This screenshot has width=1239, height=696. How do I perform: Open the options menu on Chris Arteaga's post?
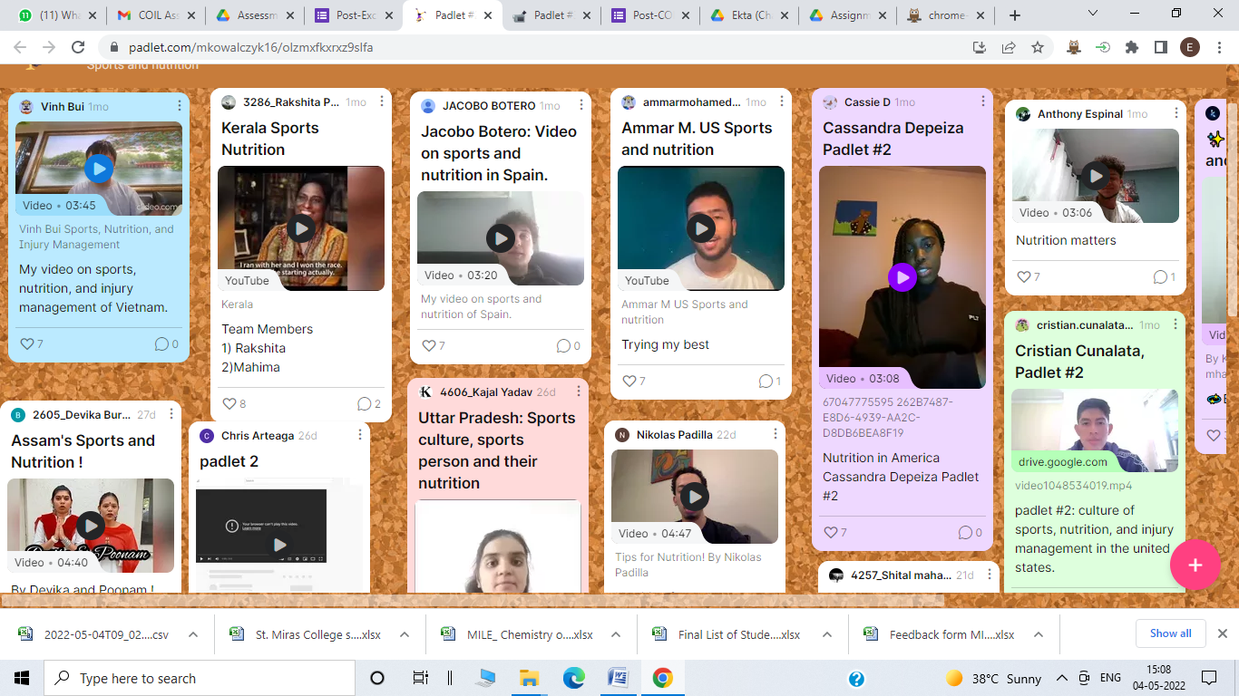point(360,434)
